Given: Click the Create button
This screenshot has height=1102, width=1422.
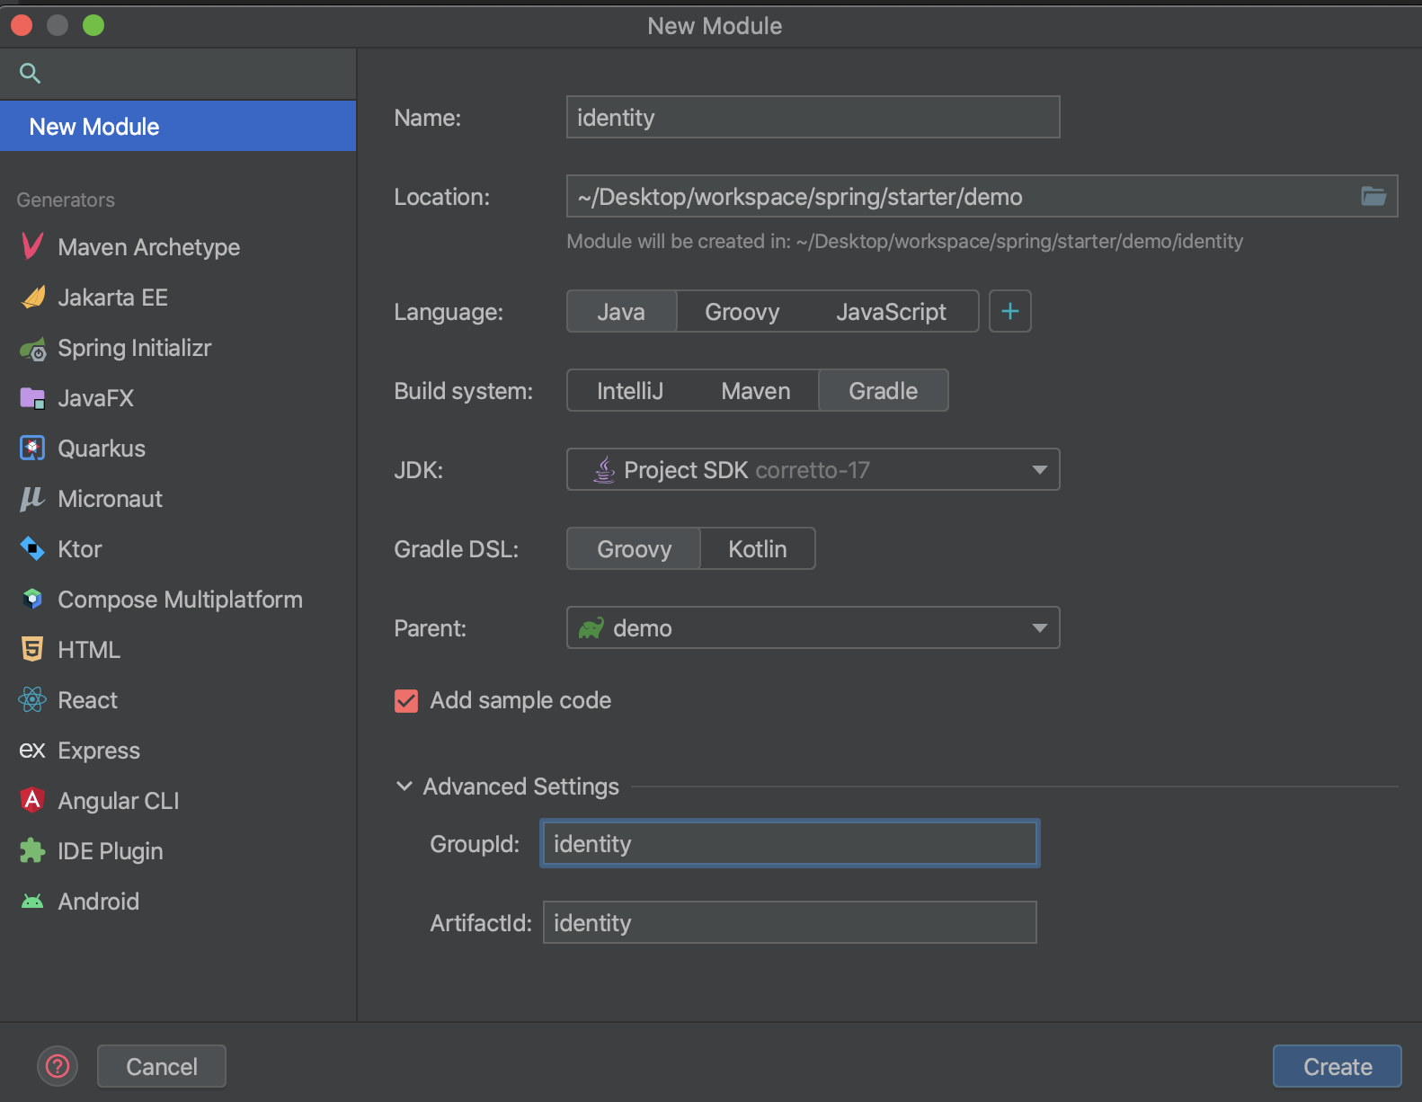Looking at the screenshot, I should coord(1338,1066).
